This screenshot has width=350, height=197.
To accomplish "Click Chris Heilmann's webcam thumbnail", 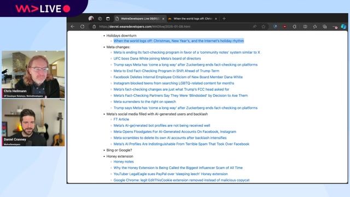I will [33, 74].
